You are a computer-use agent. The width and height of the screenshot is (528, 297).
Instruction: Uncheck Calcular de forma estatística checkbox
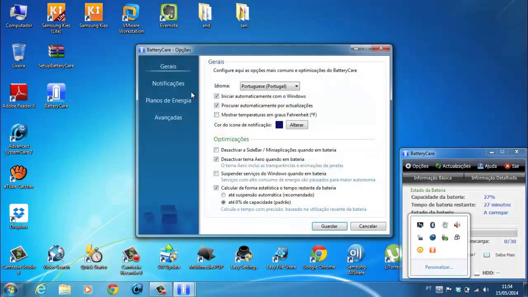(x=216, y=188)
